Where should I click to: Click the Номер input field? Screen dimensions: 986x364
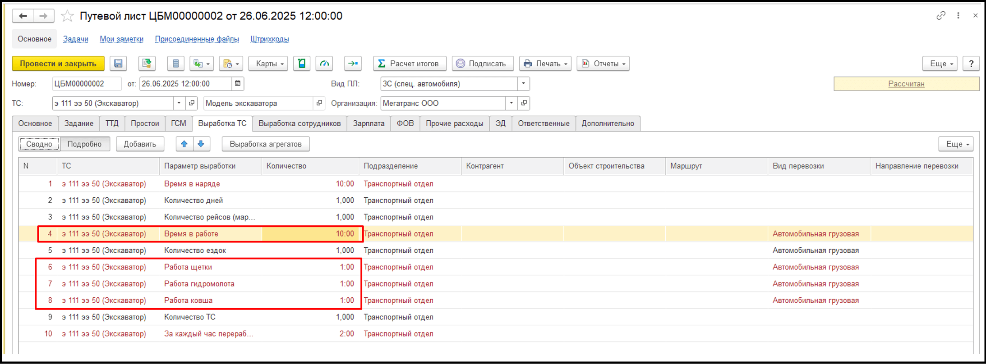click(86, 83)
